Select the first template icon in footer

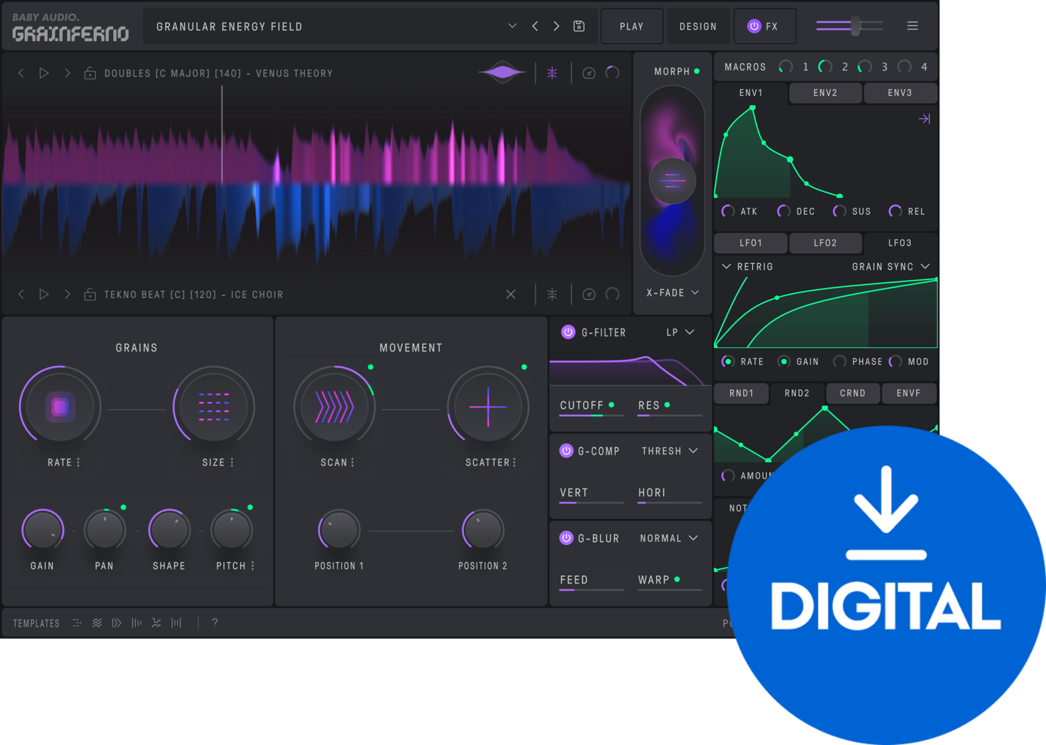point(77,623)
